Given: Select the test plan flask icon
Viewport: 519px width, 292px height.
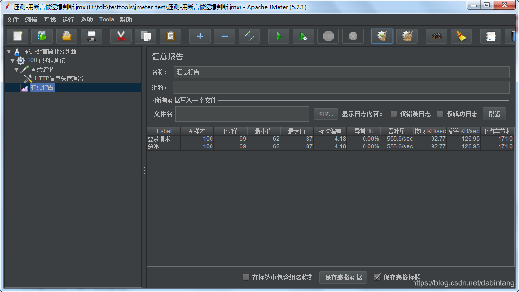Looking at the screenshot, I should coord(17,52).
